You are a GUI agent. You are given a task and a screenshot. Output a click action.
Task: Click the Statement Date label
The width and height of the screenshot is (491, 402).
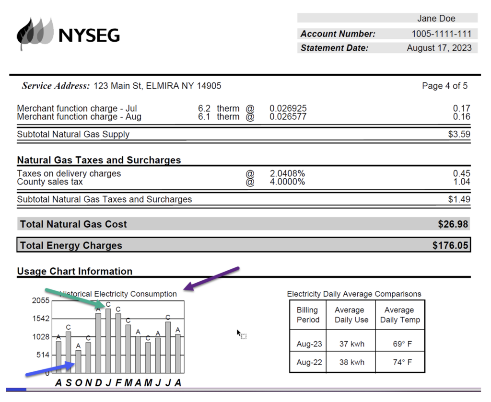[x=334, y=48]
